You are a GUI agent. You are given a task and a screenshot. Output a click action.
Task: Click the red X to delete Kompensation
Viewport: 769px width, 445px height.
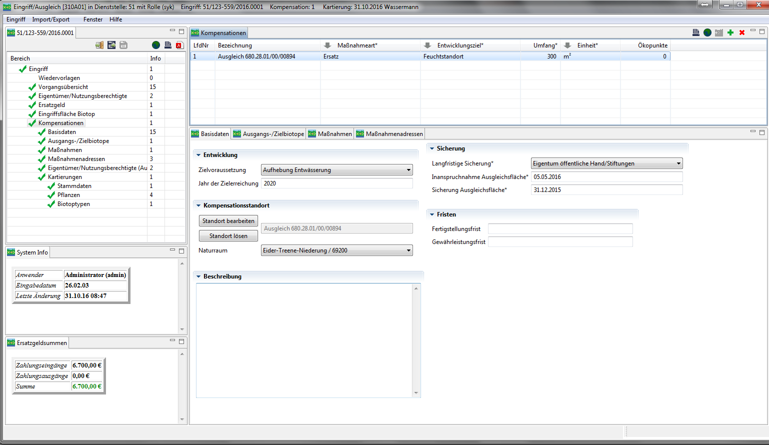tap(742, 32)
